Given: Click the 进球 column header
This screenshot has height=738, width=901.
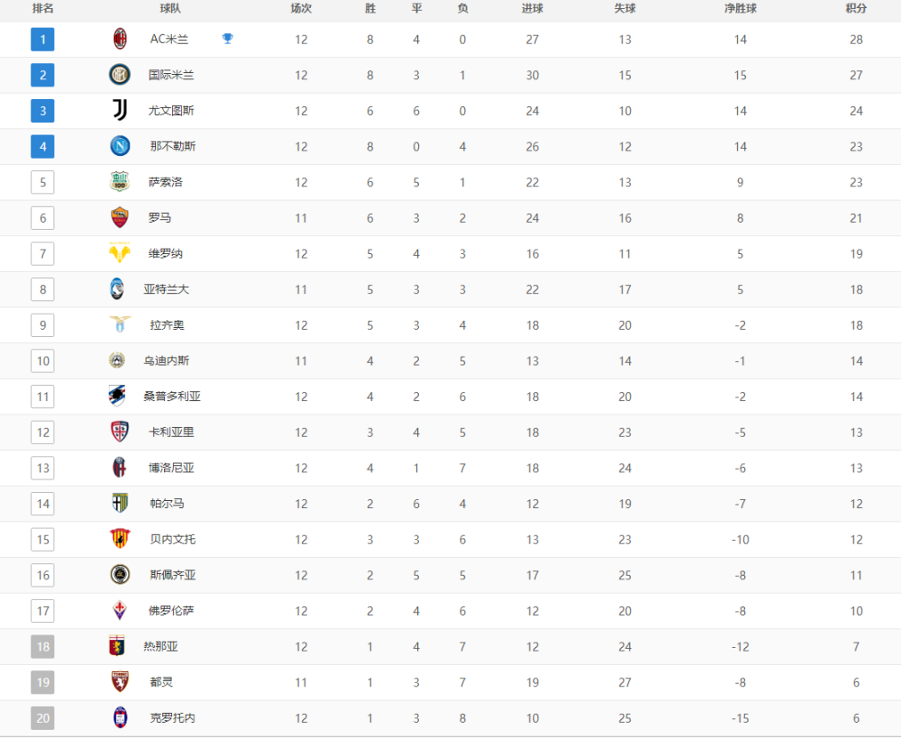Looking at the screenshot, I should coord(532,8).
